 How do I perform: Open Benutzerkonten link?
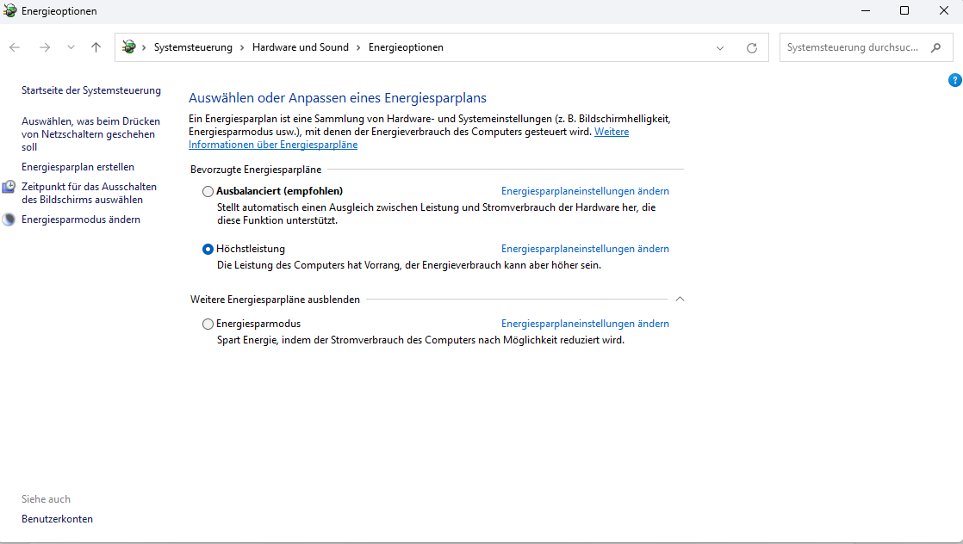[x=57, y=519]
